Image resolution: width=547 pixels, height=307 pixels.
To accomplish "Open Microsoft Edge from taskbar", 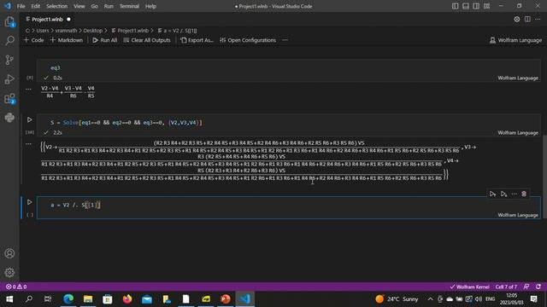I will [68, 299].
